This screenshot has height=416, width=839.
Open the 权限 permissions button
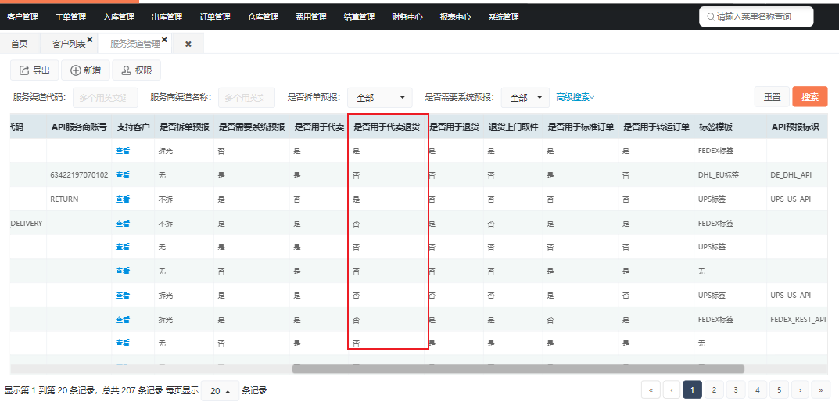(x=136, y=70)
